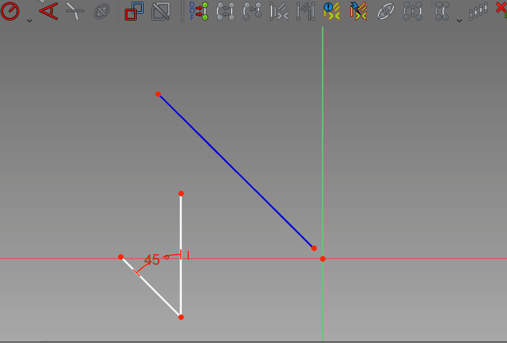This screenshot has height=343, width=507.
Task: Activate the Rectangular array tool
Action: (x=478, y=11)
